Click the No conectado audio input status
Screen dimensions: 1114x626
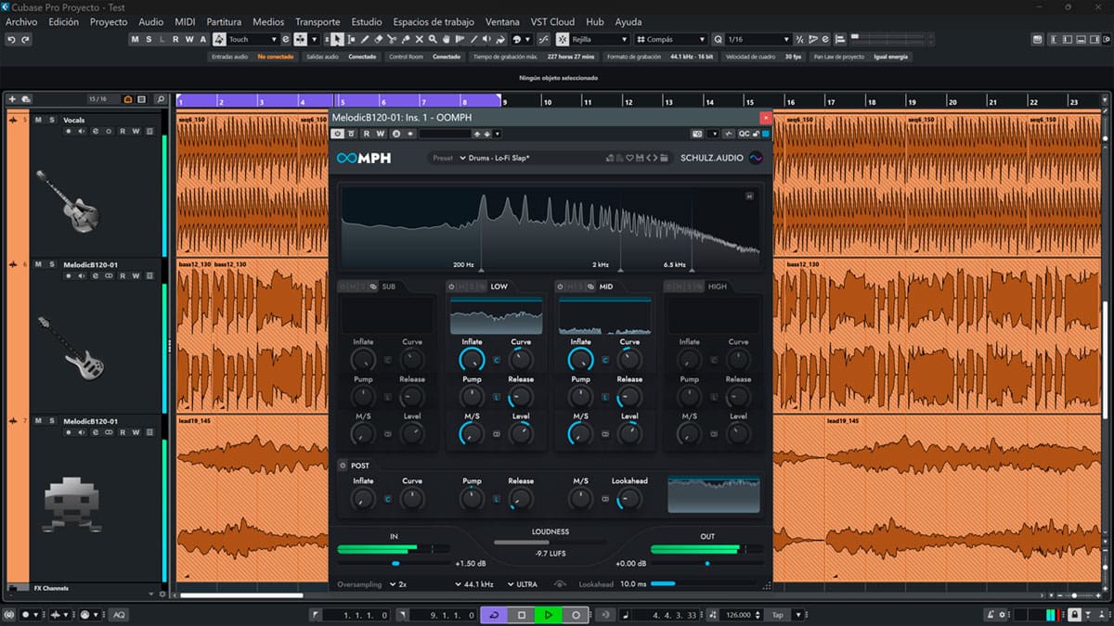coord(276,57)
